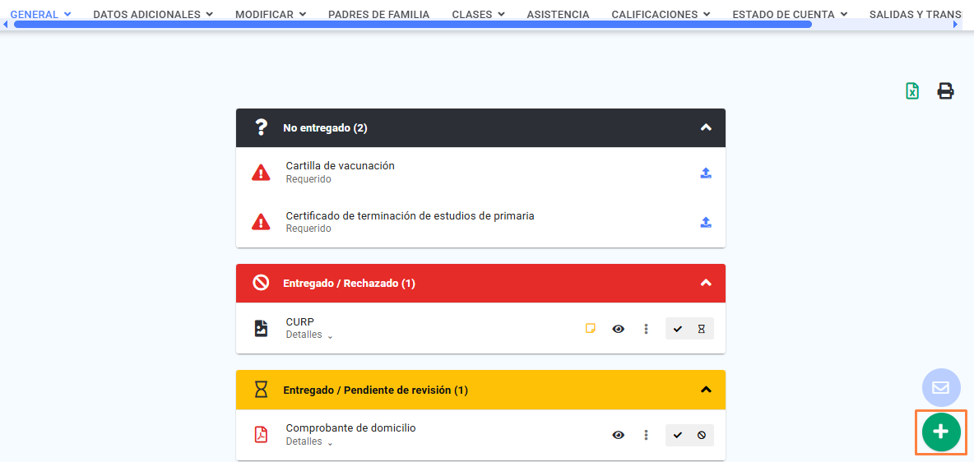Expand Detalles under CURP

click(309, 335)
